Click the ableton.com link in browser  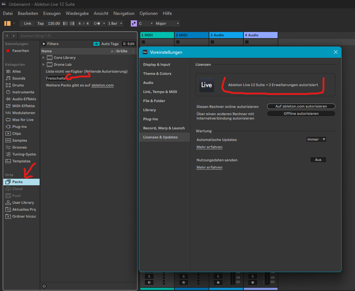[x=102, y=85]
